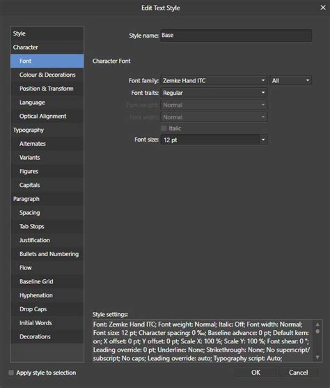330x388 pixels.
Task: Open Optical Alignment settings
Action: (x=47, y=116)
